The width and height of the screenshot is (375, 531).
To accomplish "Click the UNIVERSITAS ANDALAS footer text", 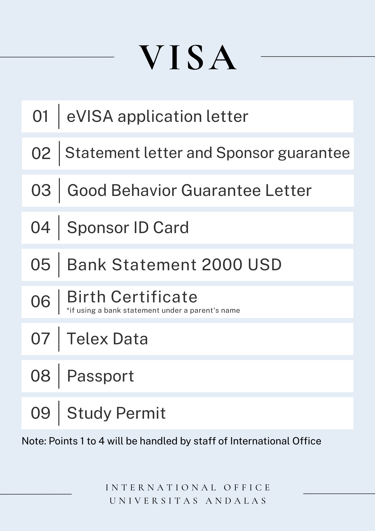I will coord(188,501).
